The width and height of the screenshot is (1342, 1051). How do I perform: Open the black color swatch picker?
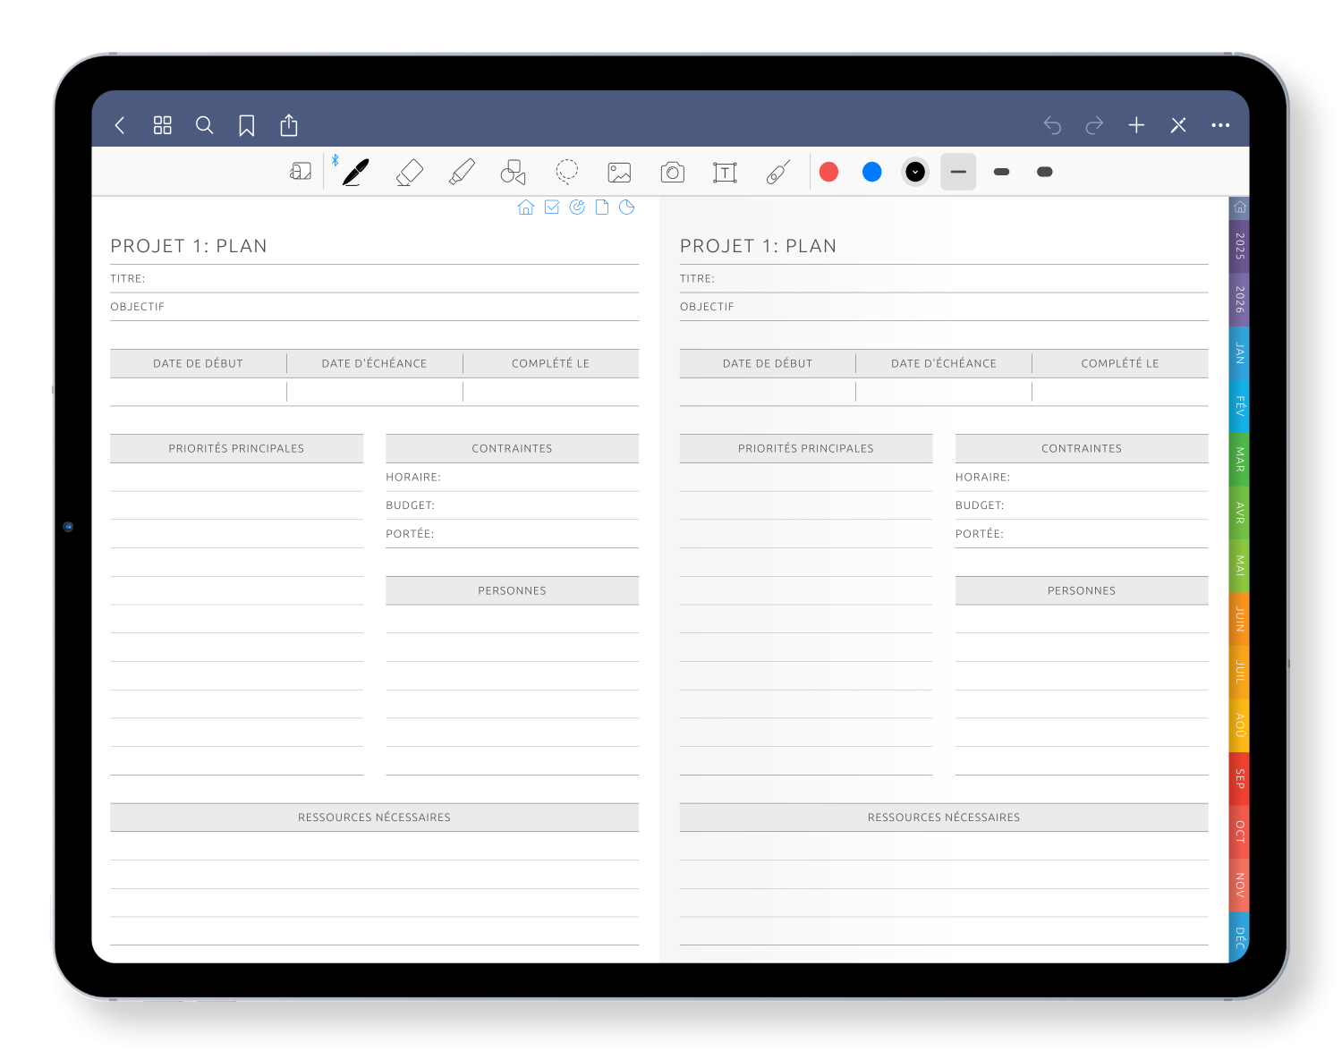point(915,172)
